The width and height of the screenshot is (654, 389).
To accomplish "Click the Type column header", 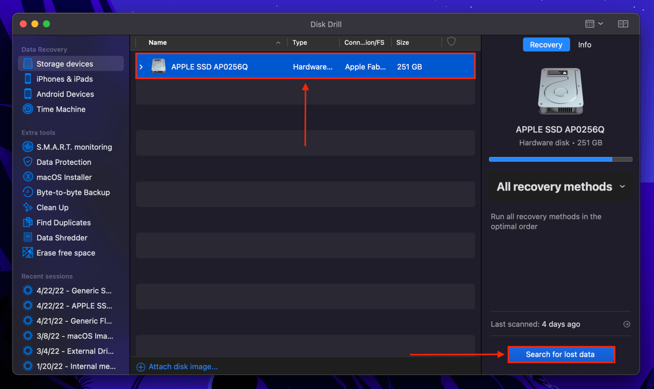I will (300, 42).
